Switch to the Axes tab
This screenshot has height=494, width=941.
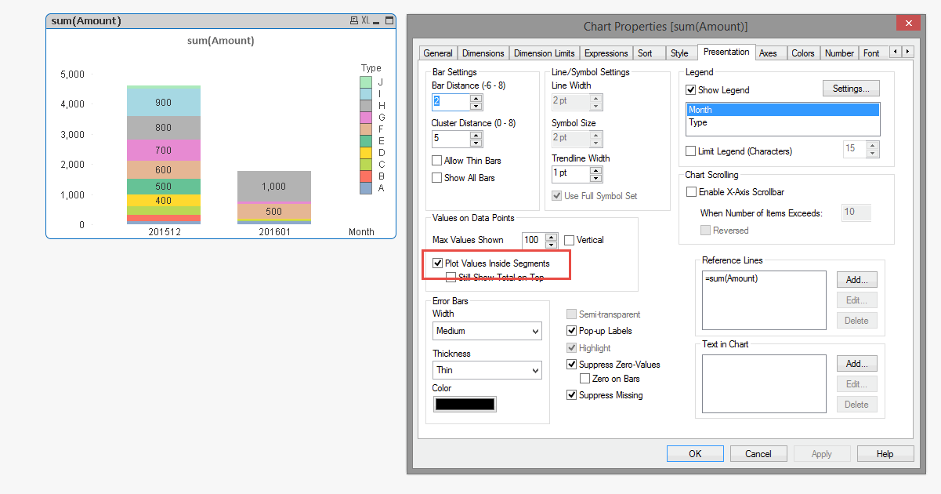click(769, 53)
